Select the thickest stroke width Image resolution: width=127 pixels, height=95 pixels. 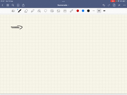pos(104,11)
